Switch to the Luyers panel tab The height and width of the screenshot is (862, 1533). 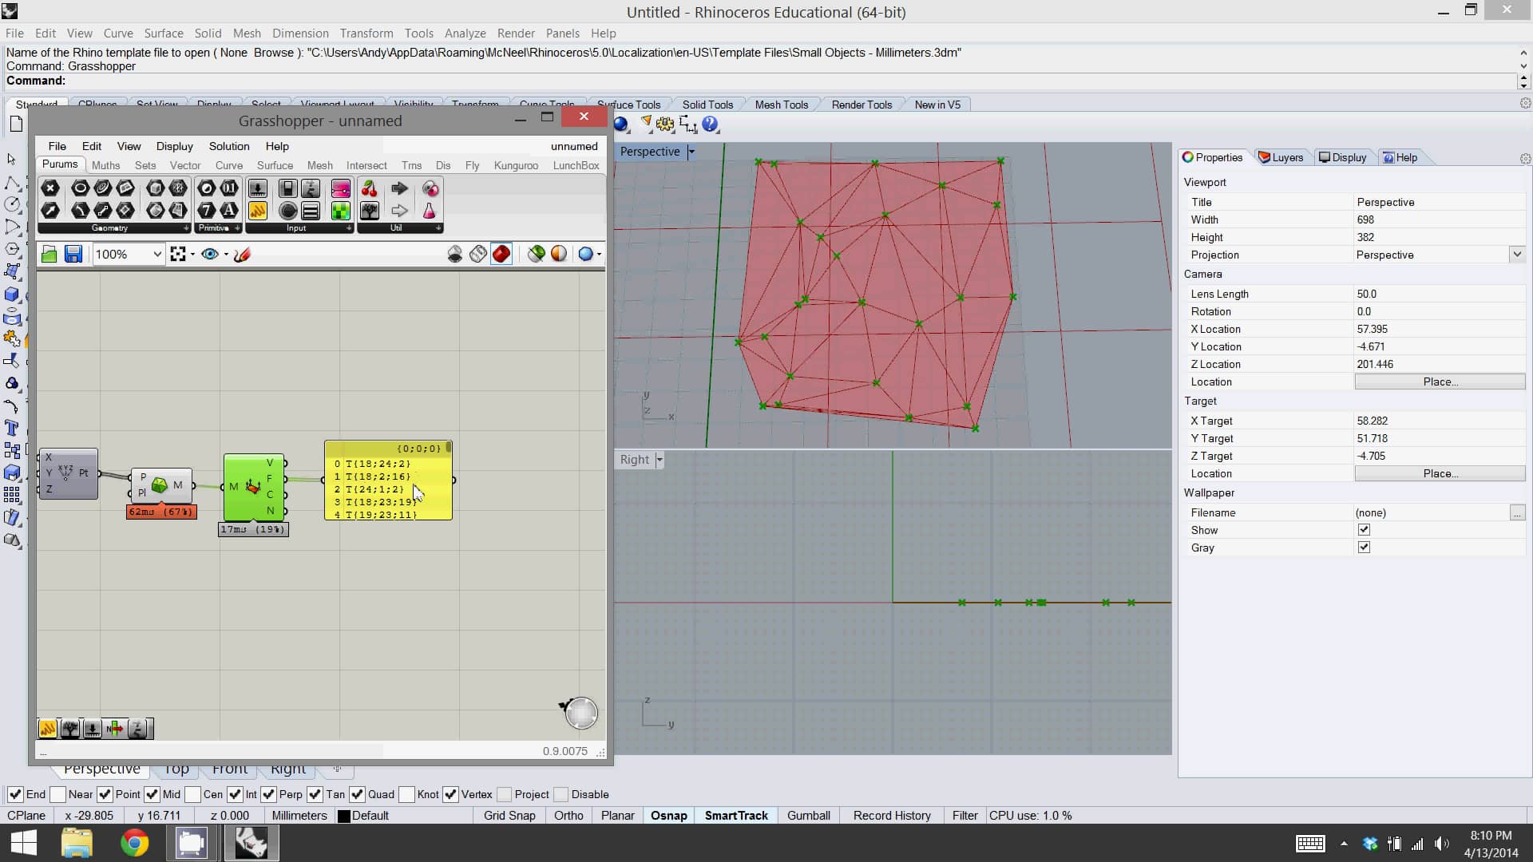[x=1281, y=157]
